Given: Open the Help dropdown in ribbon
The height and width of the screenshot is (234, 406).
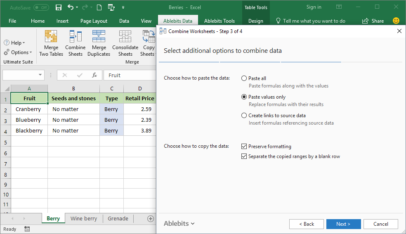Looking at the screenshot, I should (14, 43).
